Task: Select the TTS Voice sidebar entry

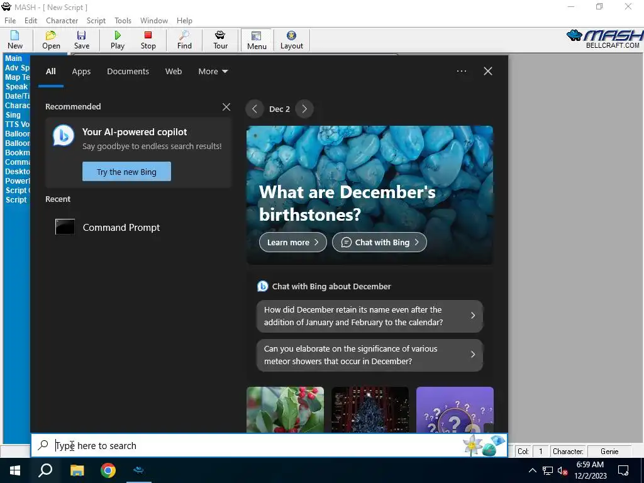Action: [17, 125]
